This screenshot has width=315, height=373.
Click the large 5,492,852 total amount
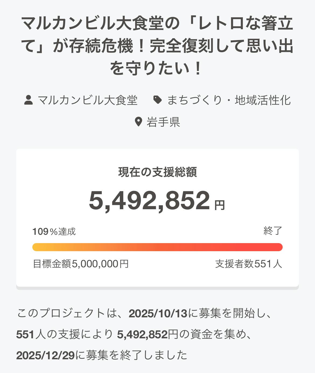[x=149, y=201]
